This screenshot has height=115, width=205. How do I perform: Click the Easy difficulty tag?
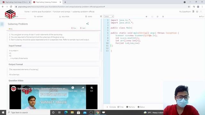point(11,29)
